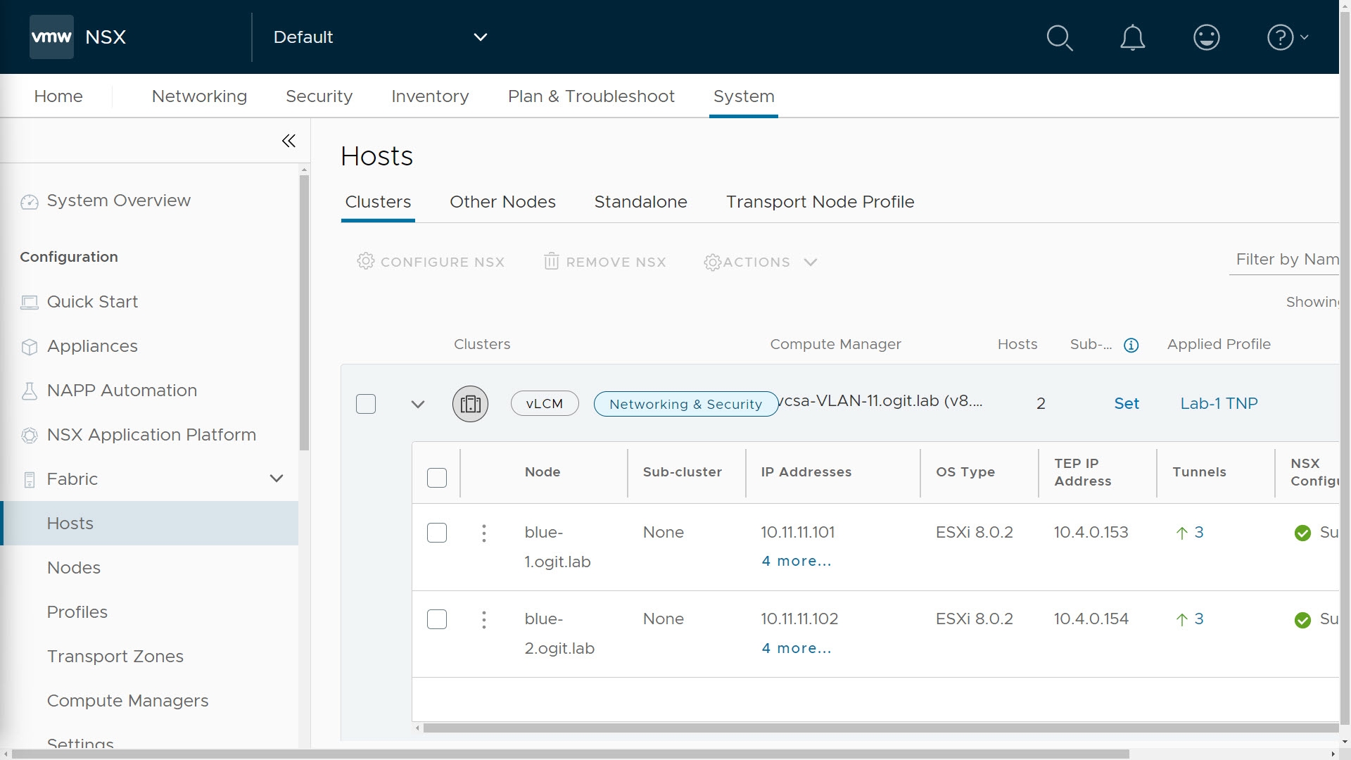
Task: Open the notifications bell icon
Action: (x=1132, y=37)
